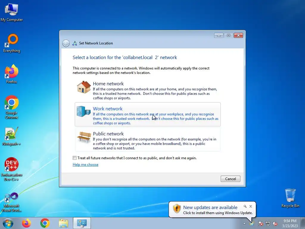The width and height of the screenshot is (305, 229).
Task: Open the Everything search shortcut
Action: tap(12, 43)
